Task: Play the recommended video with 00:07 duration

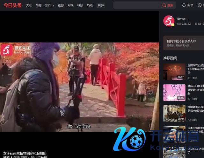Action: [174, 71]
